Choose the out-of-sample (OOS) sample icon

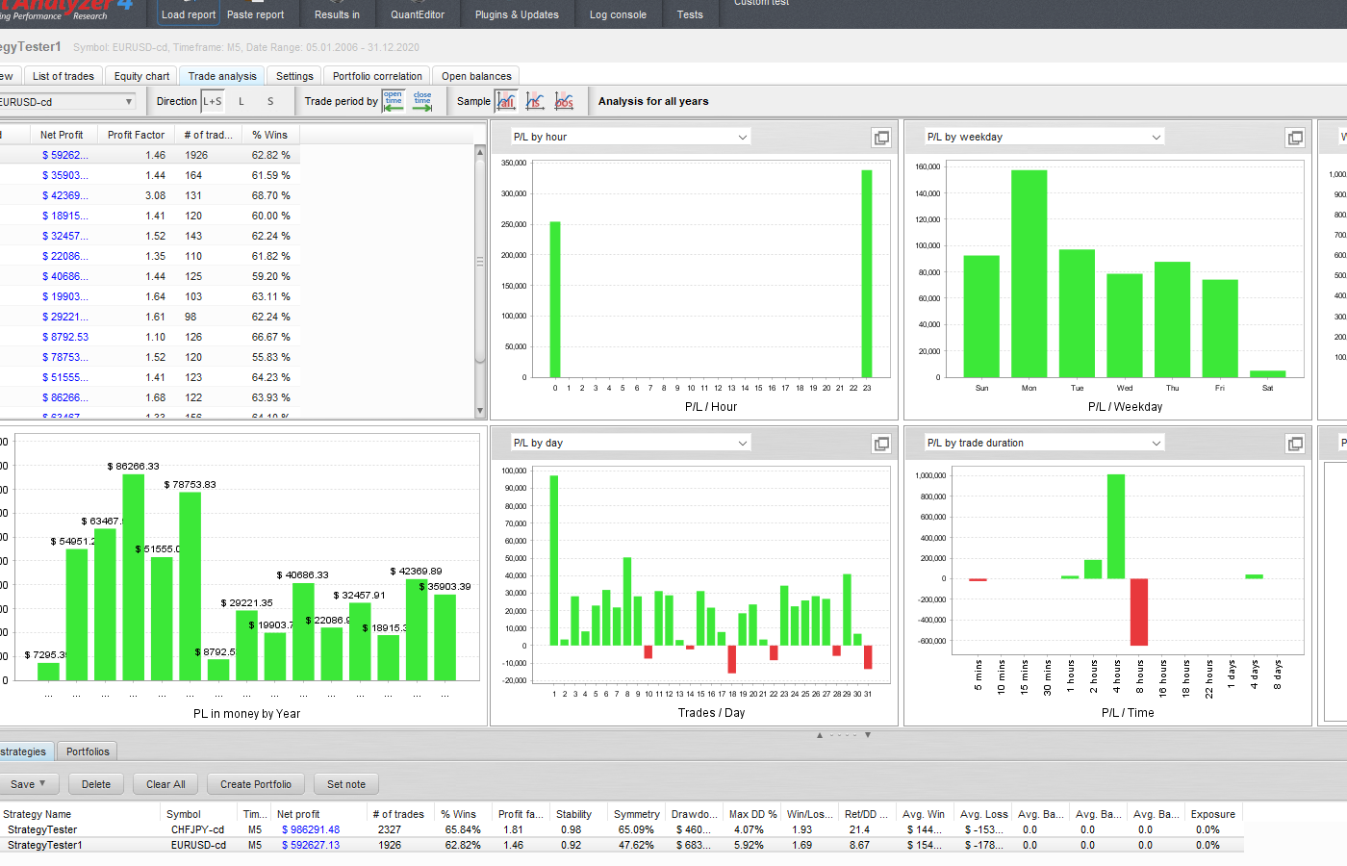tap(564, 101)
